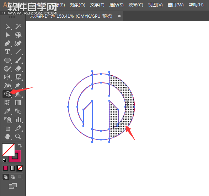Select the Ellipse tool

pos(7,60)
